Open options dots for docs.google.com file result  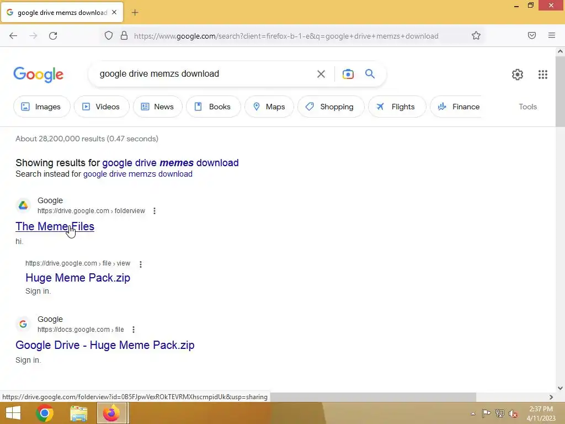click(134, 330)
